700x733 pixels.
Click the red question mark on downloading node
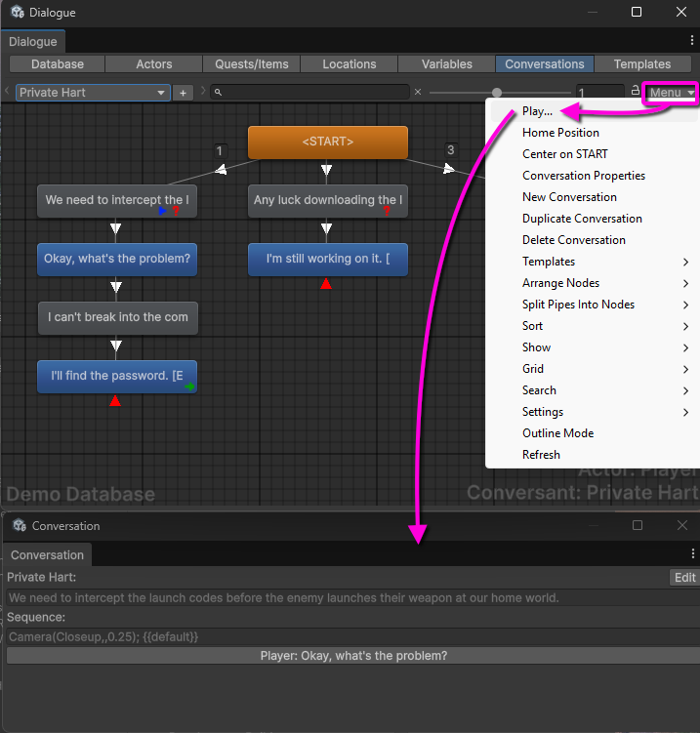(387, 211)
